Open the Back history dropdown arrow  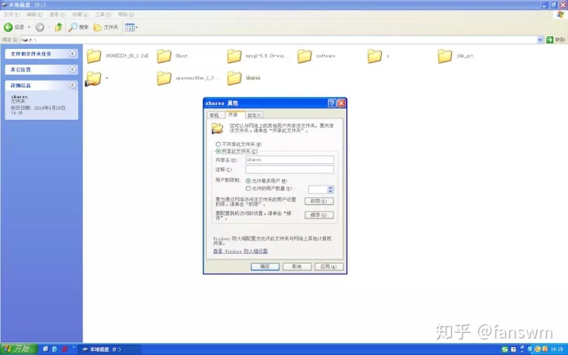coord(29,27)
